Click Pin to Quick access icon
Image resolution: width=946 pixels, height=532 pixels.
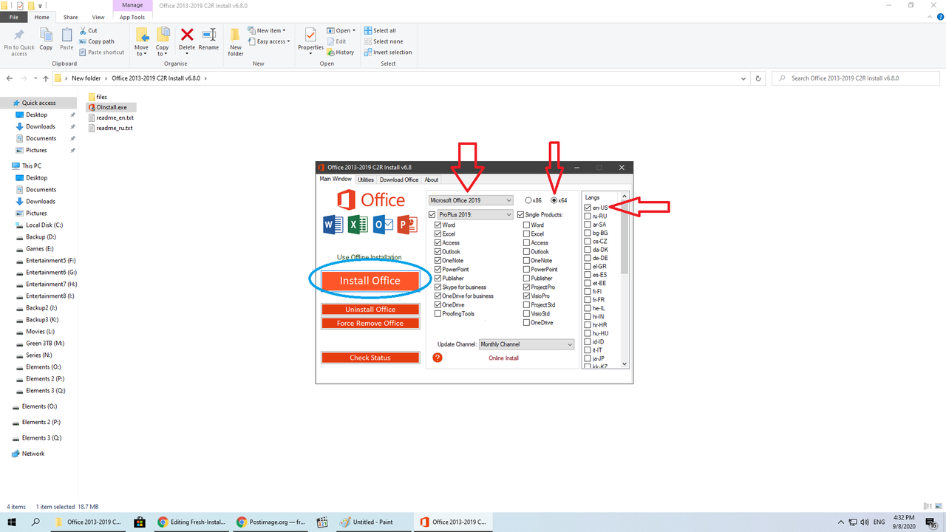point(18,35)
